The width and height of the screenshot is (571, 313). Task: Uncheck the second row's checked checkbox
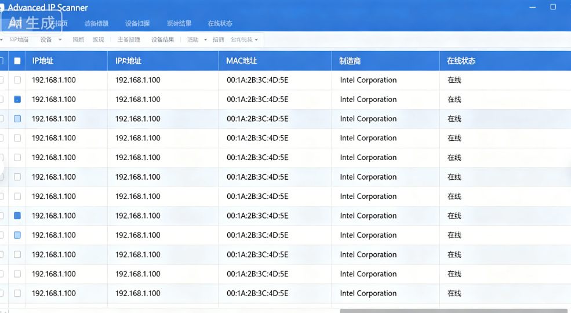[17, 100]
